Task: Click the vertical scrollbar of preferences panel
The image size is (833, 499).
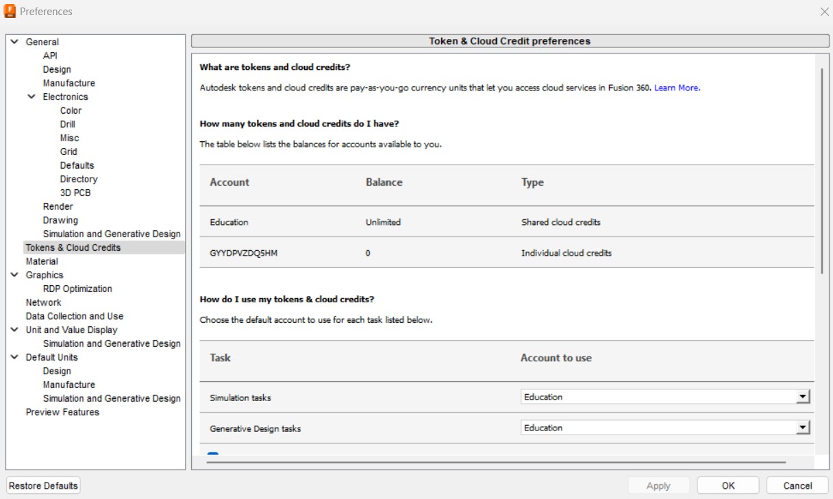Action: [x=822, y=171]
